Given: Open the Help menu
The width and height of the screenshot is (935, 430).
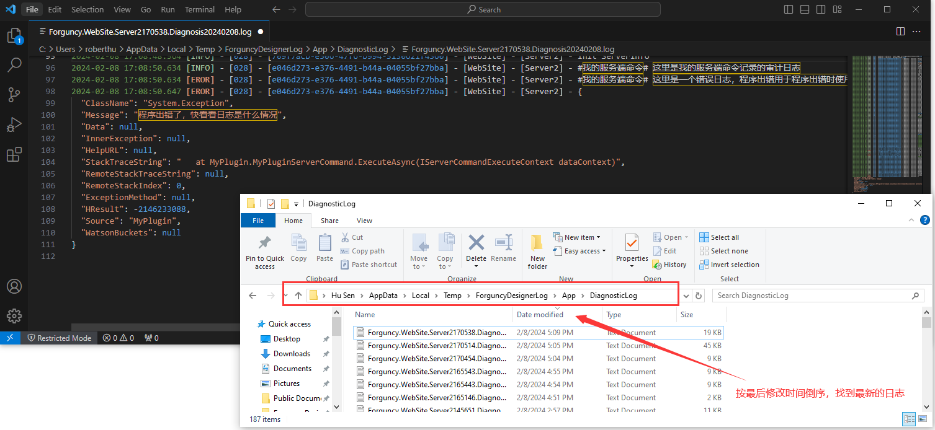Looking at the screenshot, I should pyautogui.click(x=233, y=9).
